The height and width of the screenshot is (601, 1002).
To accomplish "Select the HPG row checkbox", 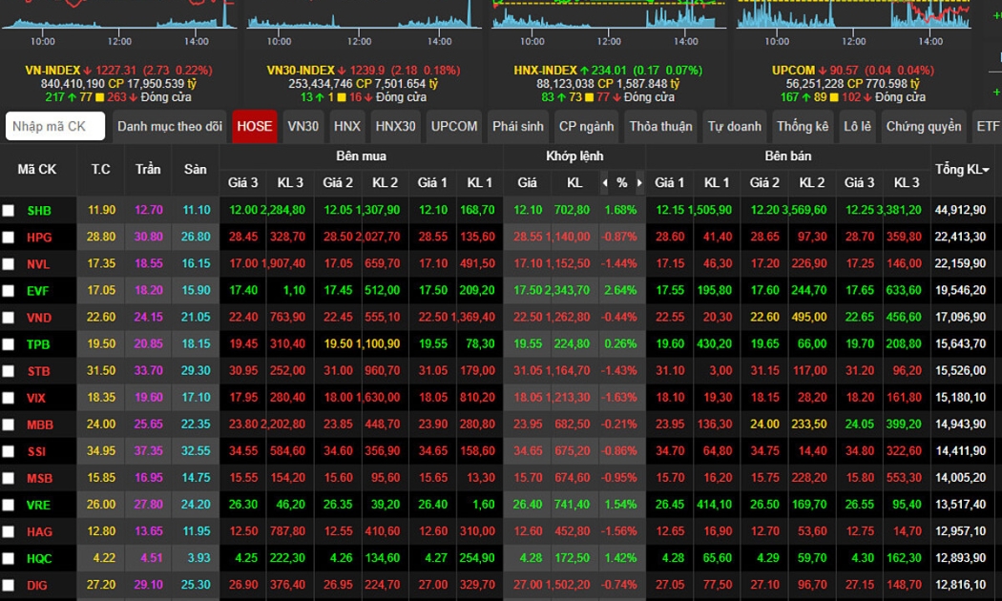I will [9, 238].
